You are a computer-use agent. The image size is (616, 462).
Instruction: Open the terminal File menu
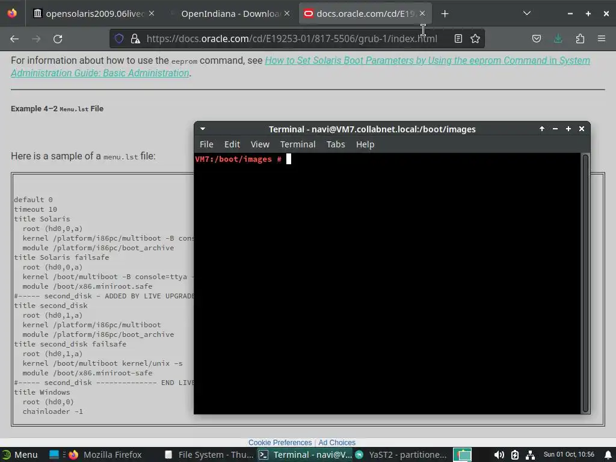coord(206,144)
